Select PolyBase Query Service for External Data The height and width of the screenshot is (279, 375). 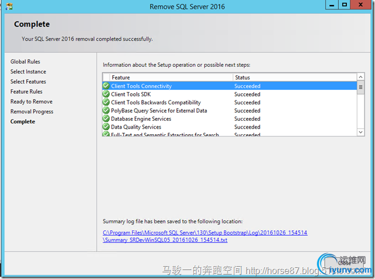230,111
